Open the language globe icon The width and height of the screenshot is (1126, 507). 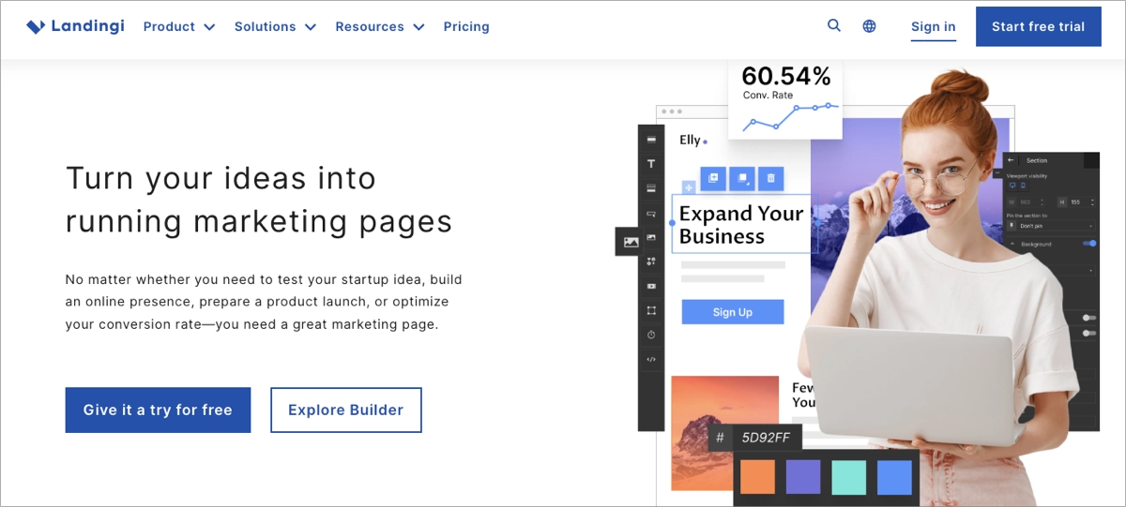[869, 26]
